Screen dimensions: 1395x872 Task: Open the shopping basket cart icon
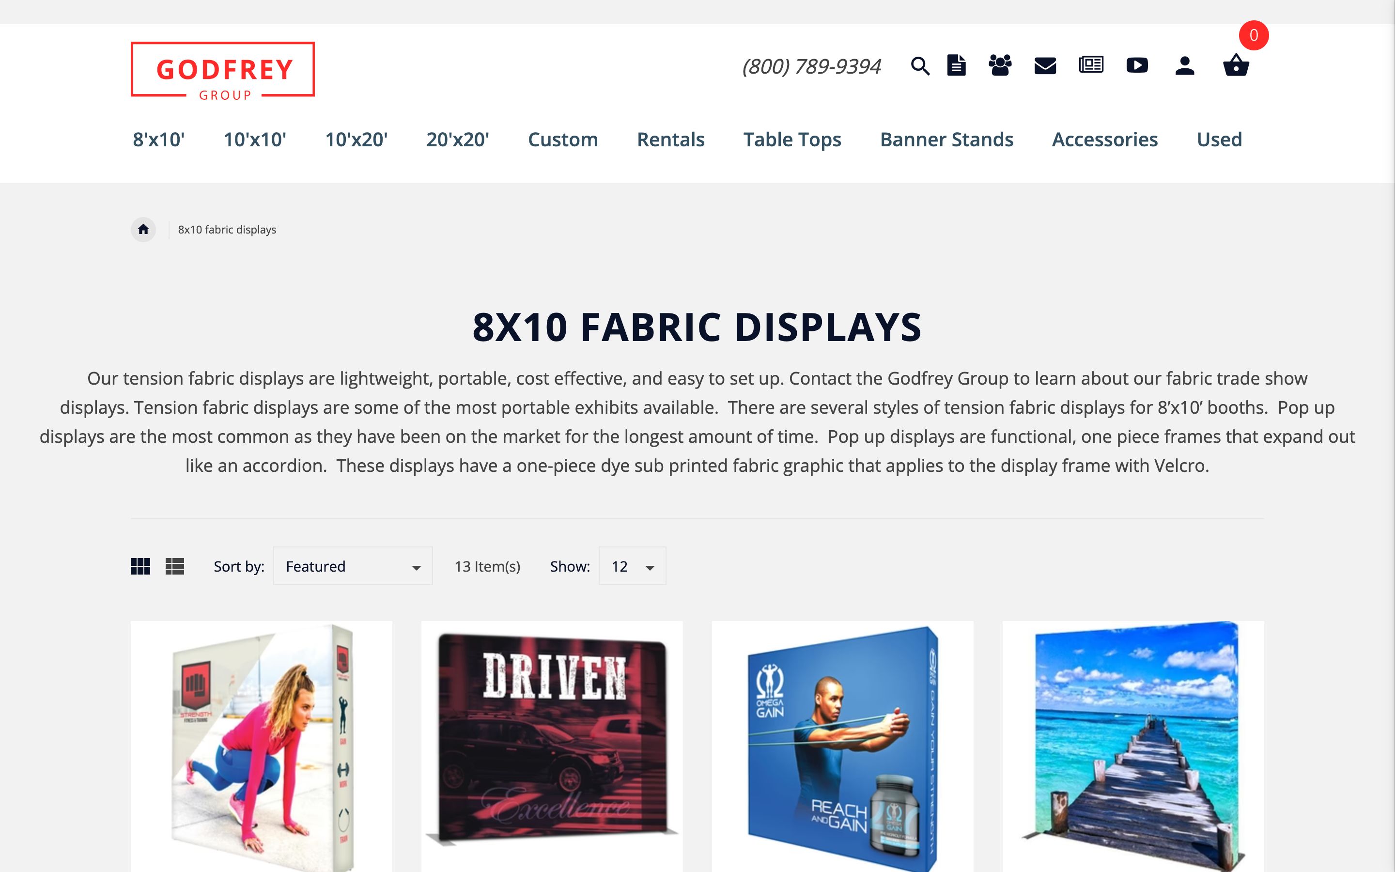click(1236, 65)
